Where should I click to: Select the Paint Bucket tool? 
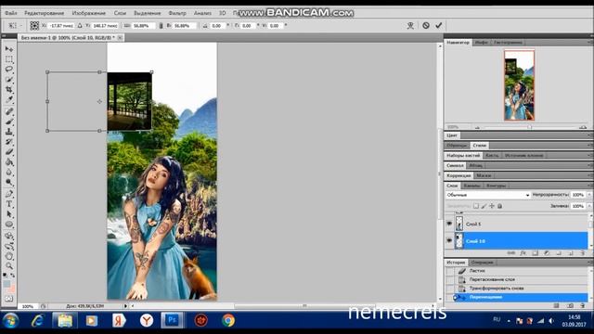(9, 162)
